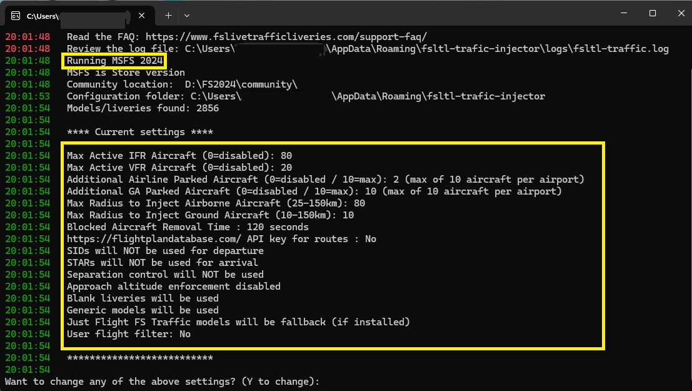Open the FAQ link fslivetrafficliveries.com

[286, 37]
